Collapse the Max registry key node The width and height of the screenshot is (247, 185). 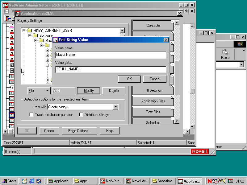[36, 40]
